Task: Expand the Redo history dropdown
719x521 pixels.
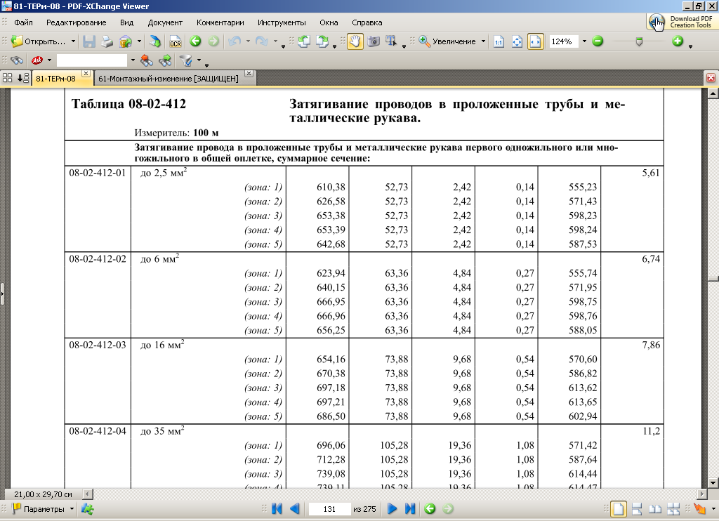Action: [275, 41]
